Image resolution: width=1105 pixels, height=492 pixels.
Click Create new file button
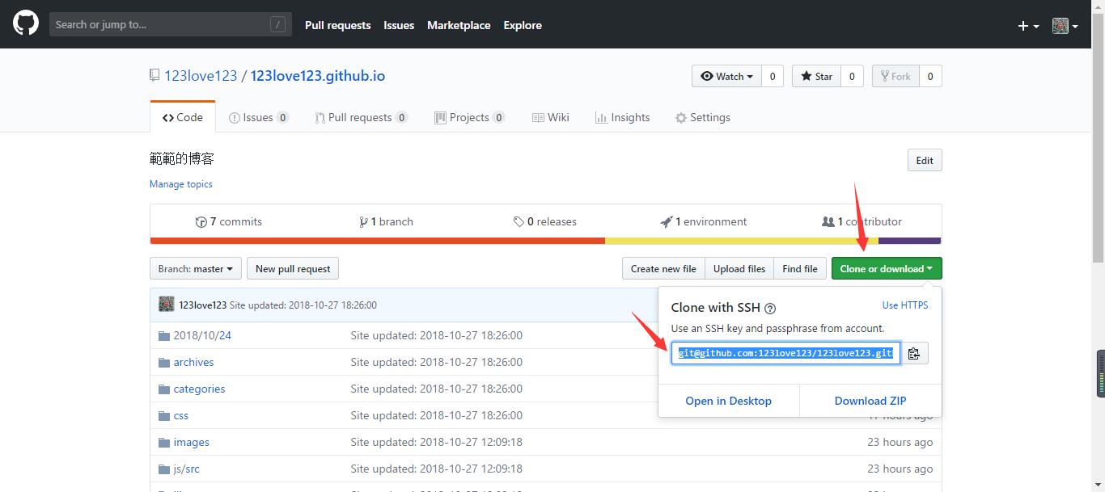coord(663,268)
